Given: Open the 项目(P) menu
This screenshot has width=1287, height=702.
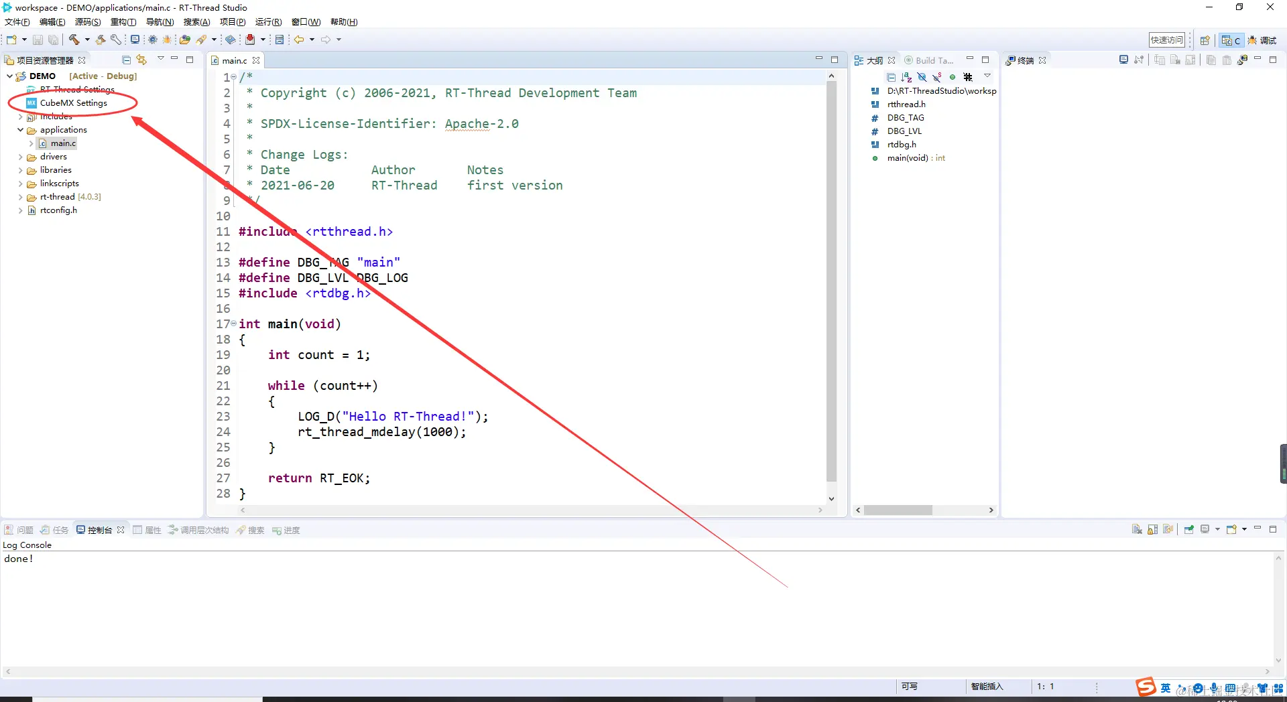Looking at the screenshot, I should (x=233, y=22).
